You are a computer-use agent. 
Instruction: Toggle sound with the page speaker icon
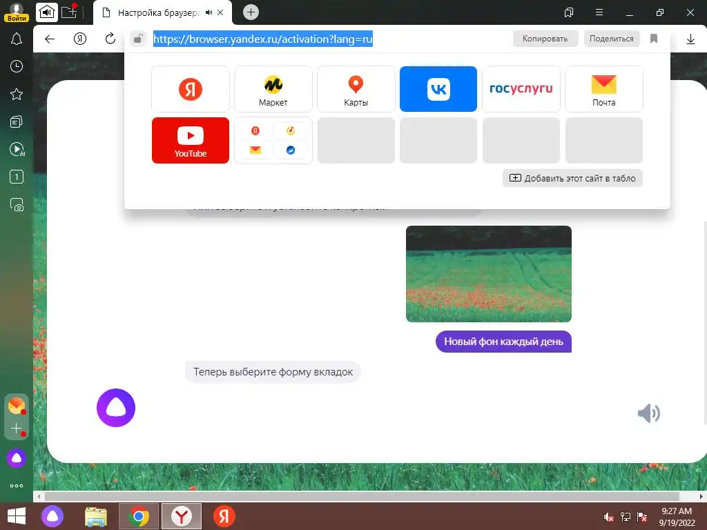[x=649, y=413]
